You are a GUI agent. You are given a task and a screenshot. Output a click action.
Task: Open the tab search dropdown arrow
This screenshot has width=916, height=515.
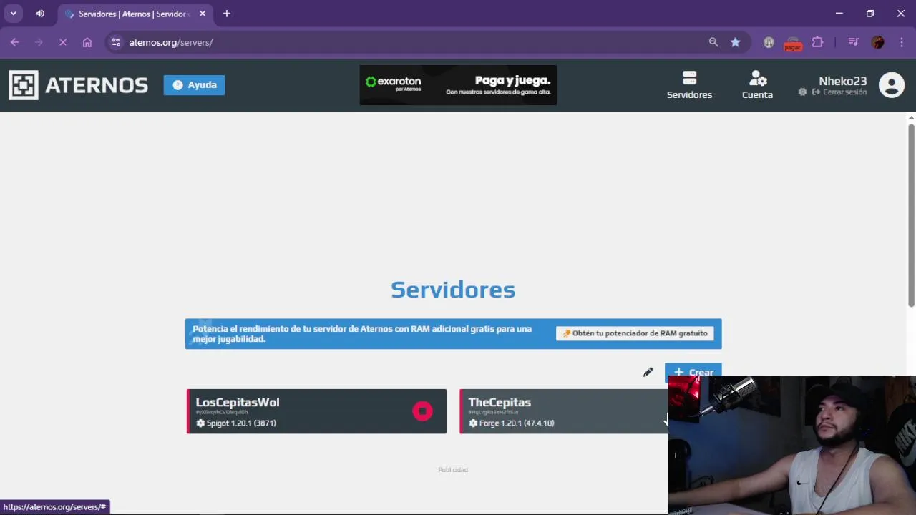click(13, 14)
